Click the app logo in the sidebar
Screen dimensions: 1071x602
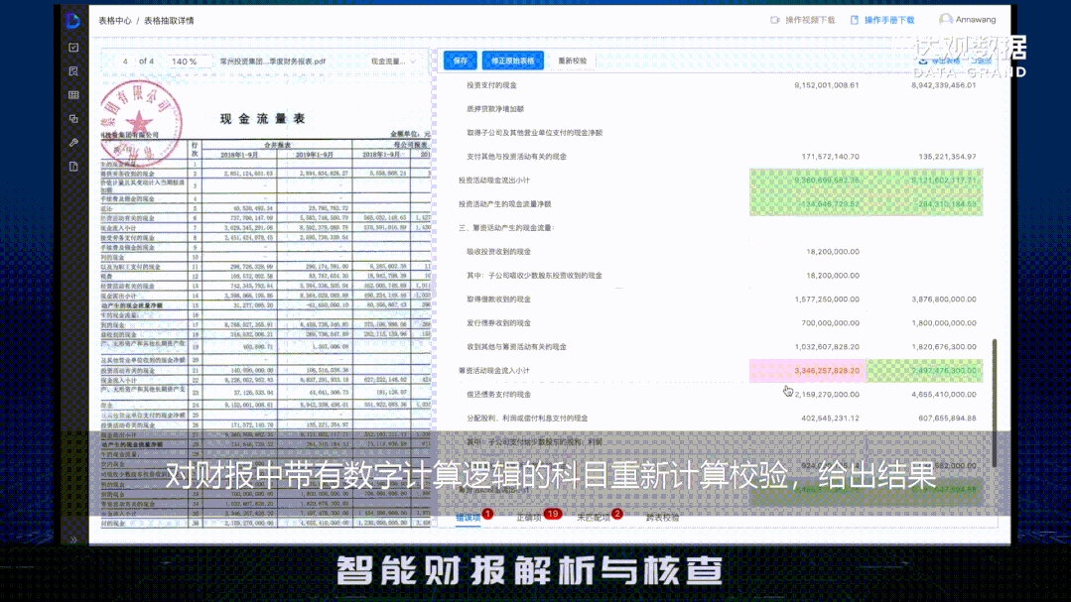(x=73, y=21)
